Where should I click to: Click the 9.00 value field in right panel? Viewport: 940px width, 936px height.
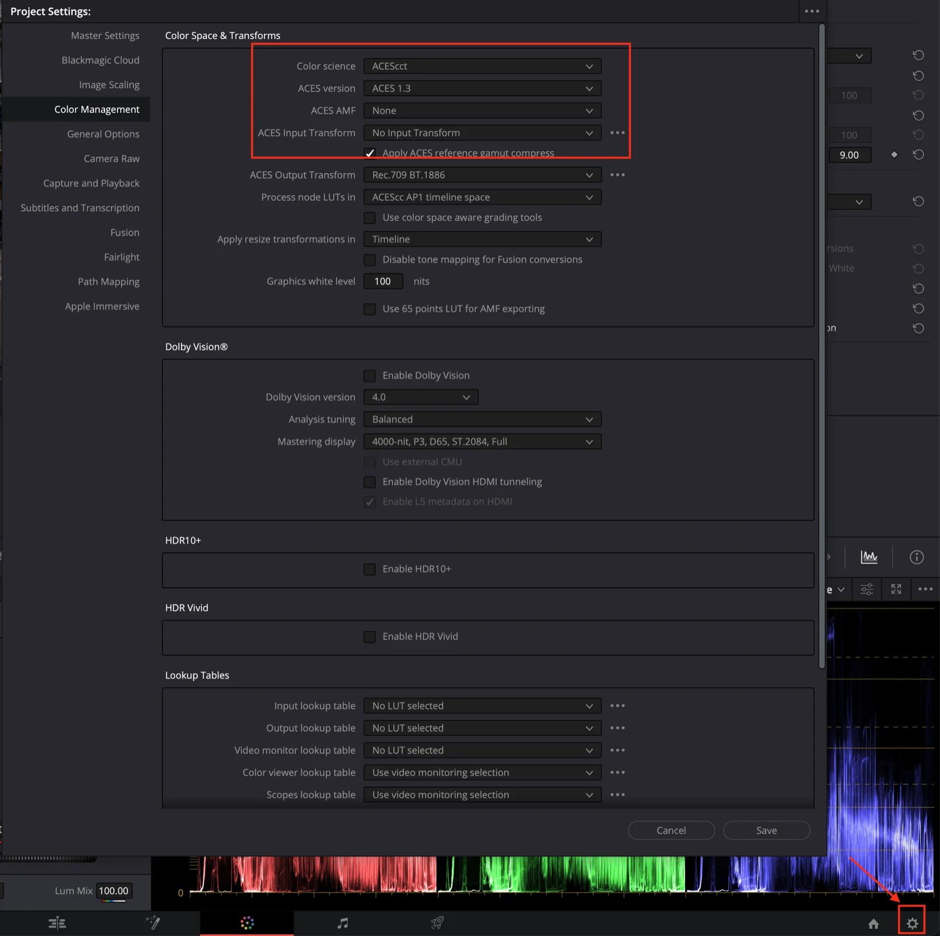coord(850,155)
